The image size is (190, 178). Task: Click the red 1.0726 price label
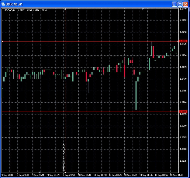tap(183, 41)
